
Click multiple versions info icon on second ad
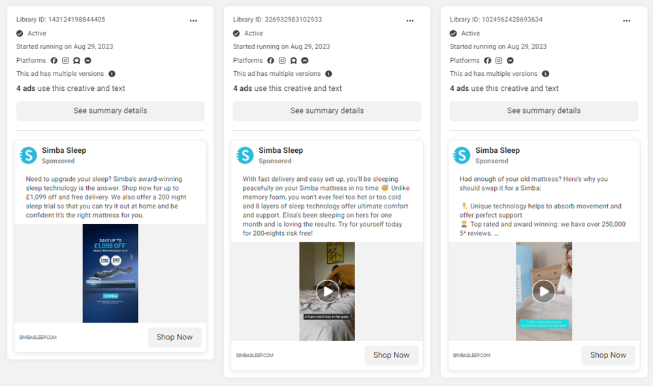pos(328,74)
